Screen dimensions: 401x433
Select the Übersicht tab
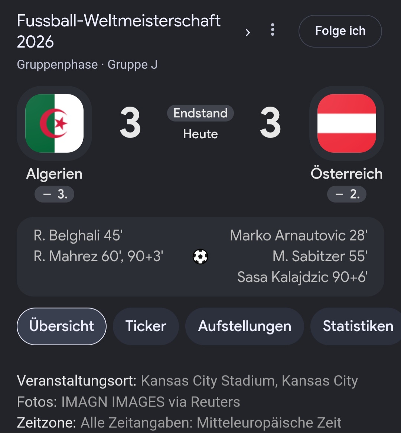(62, 326)
